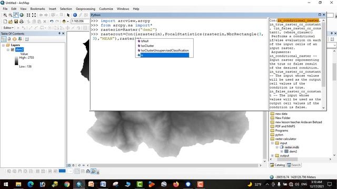Collapse the input folder in Catalog

[272, 143]
